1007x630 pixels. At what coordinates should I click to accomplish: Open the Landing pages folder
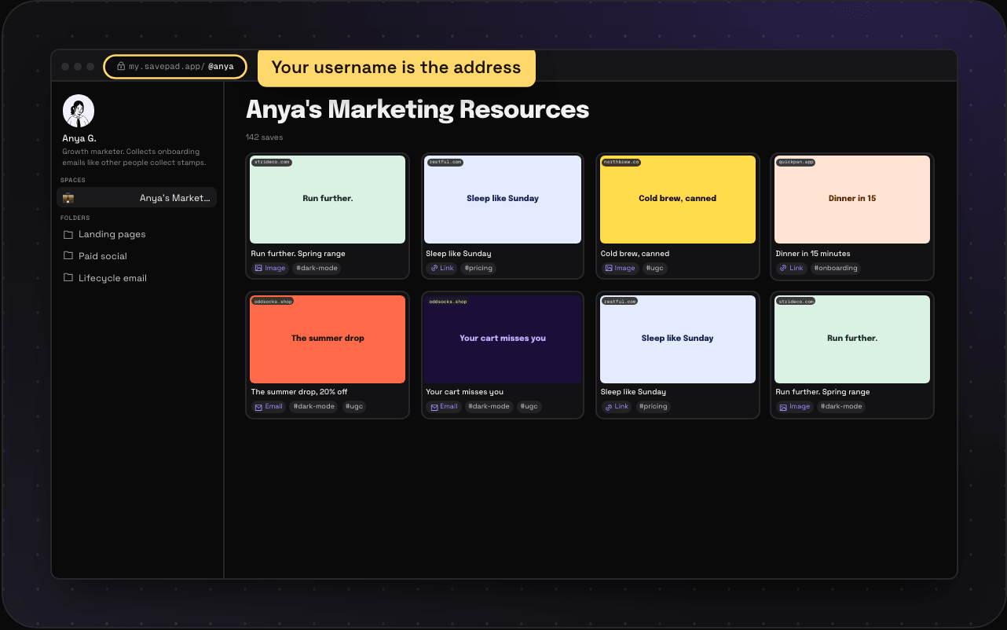[112, 234]
